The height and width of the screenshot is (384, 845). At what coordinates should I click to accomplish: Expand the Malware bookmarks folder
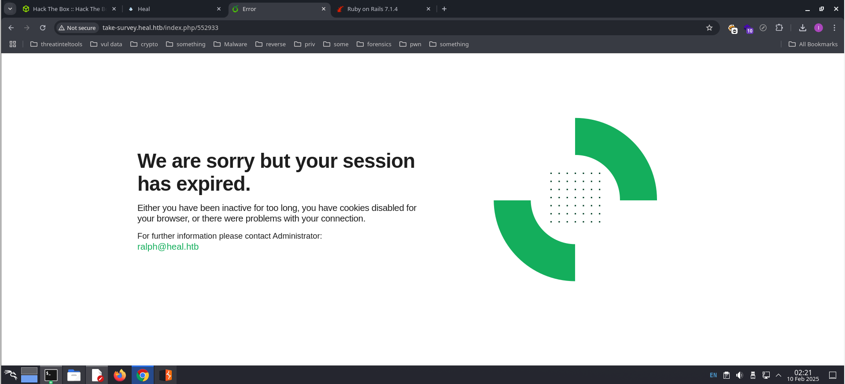point(230,44)
